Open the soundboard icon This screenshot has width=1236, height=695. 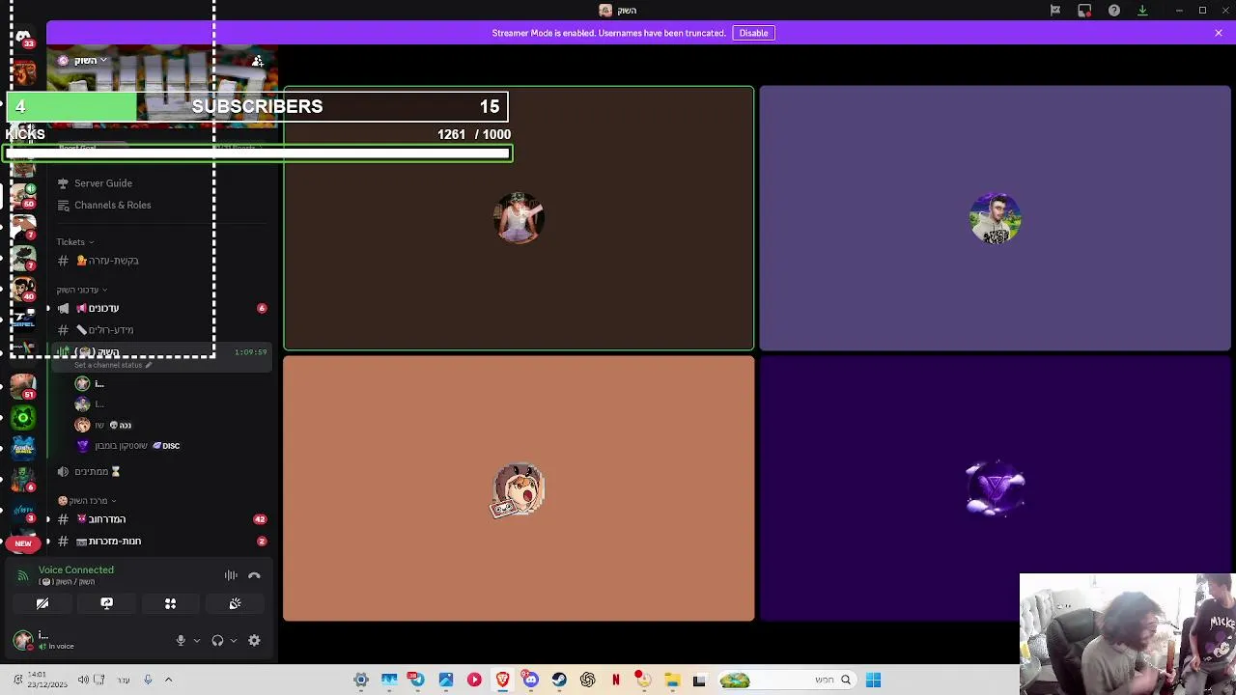click(235, 603)
